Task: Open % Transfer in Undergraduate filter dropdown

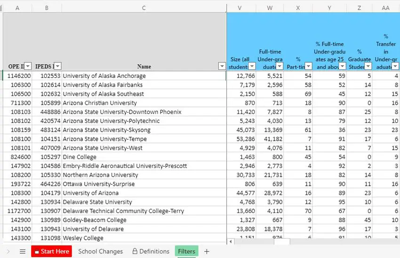Action: click(x=395, y=66)
